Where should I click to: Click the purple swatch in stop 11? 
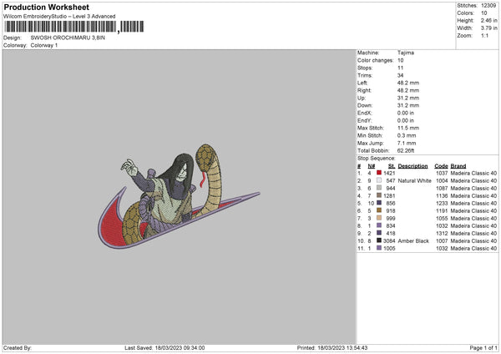379,248
